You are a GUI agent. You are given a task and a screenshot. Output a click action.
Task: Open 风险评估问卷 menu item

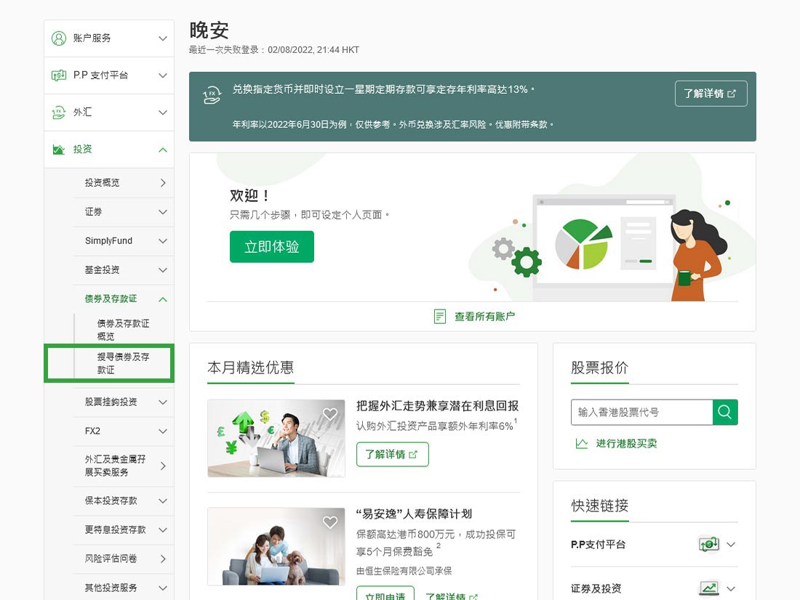click(x=124, y=559)
